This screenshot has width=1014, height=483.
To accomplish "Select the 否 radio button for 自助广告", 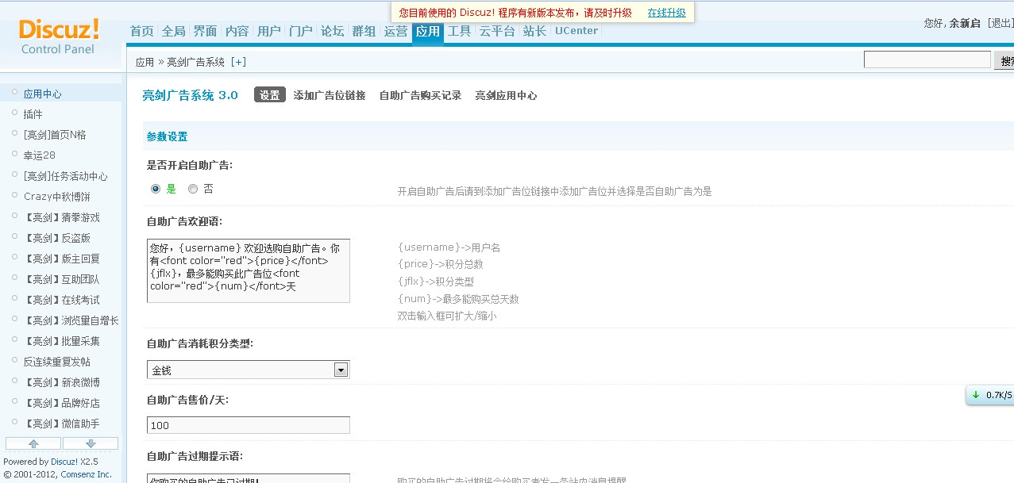I will click(x=193, y=189).
